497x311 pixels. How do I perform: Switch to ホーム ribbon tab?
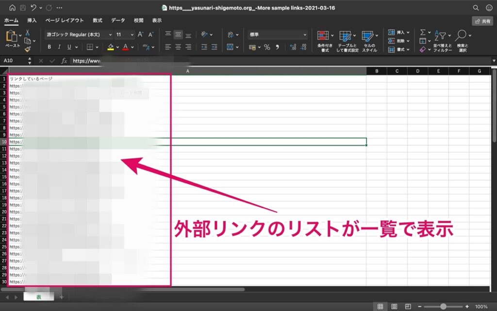[x=12, y=20]
